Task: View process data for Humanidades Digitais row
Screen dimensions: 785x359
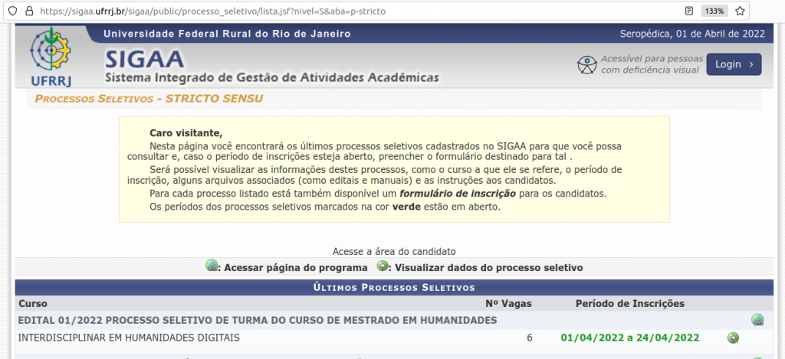Action: pos(733,338)
